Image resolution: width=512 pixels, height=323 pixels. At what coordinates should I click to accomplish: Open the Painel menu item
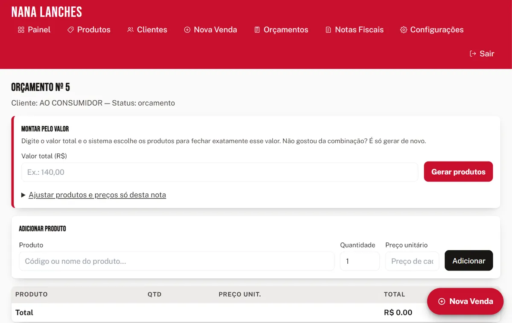click(x=34, y=30)
